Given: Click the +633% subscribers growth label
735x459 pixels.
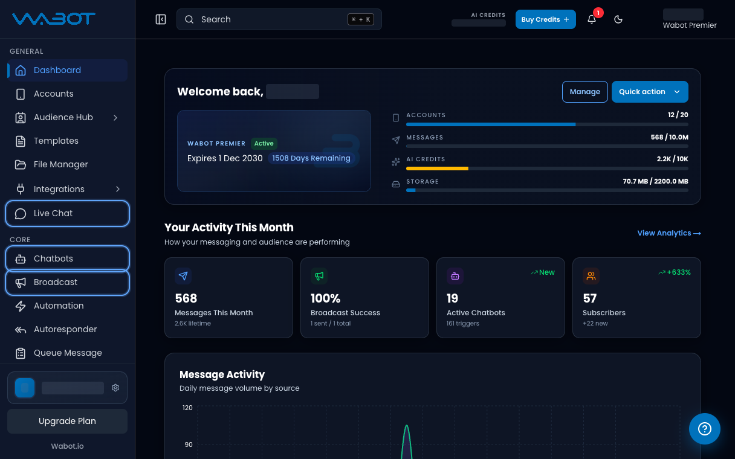Looking at the screenshot, I should pyautogui.click(x=675, y=272).
